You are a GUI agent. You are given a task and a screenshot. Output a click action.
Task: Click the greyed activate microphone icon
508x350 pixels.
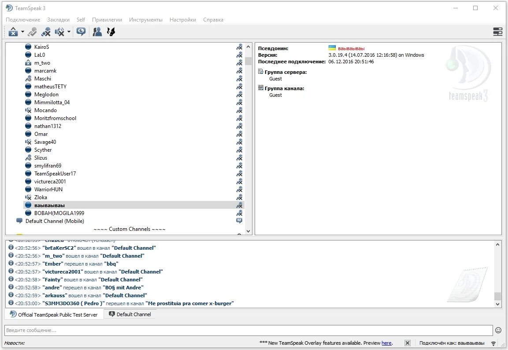click(x=32, y=32)
